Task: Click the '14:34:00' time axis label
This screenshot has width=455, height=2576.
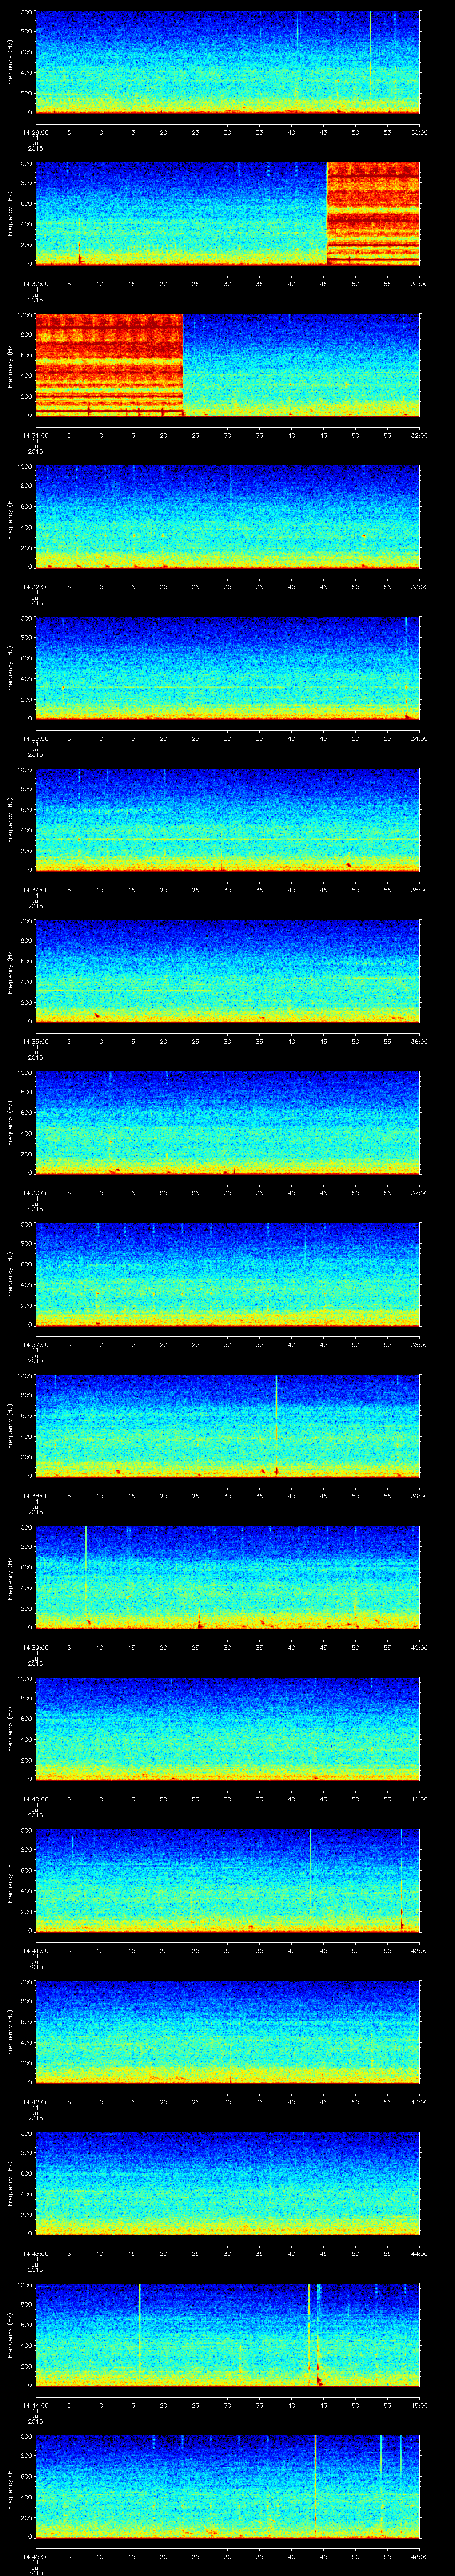Action: [35, 890]
